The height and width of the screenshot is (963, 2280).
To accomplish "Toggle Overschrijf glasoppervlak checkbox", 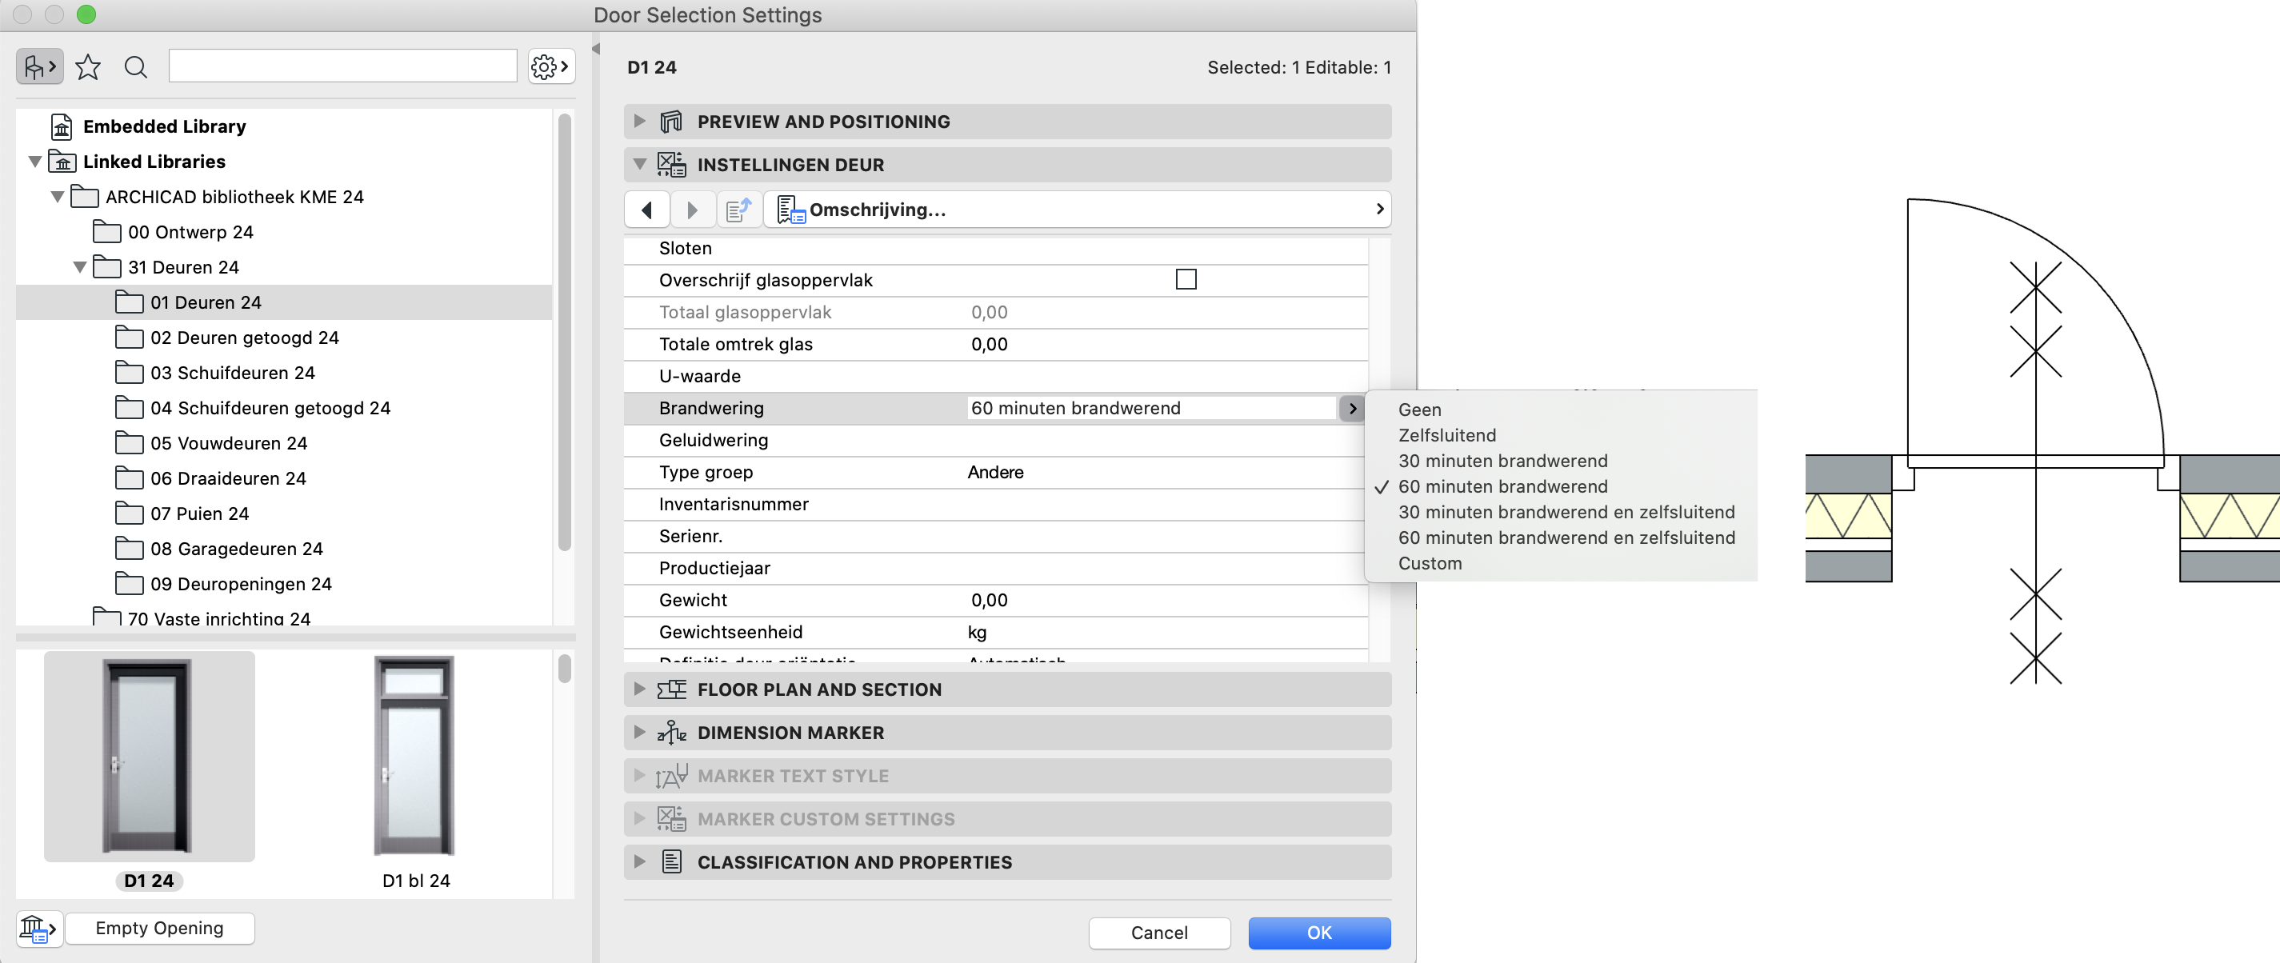I will [1186, 280].
